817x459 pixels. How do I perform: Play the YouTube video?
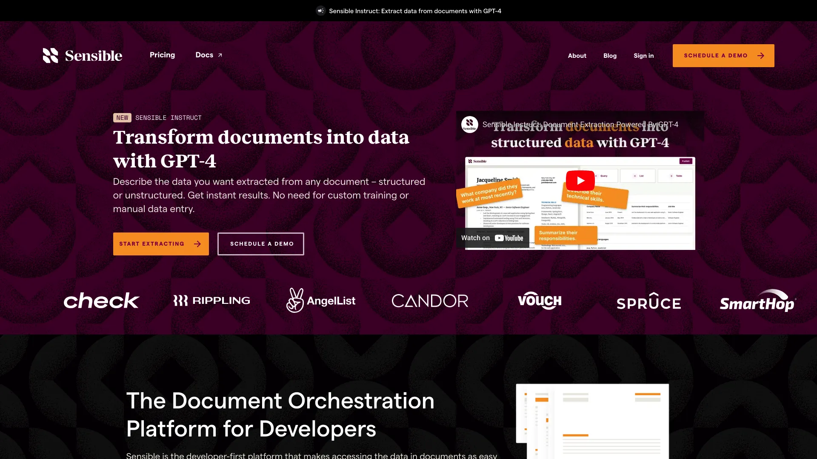[580, 181]
